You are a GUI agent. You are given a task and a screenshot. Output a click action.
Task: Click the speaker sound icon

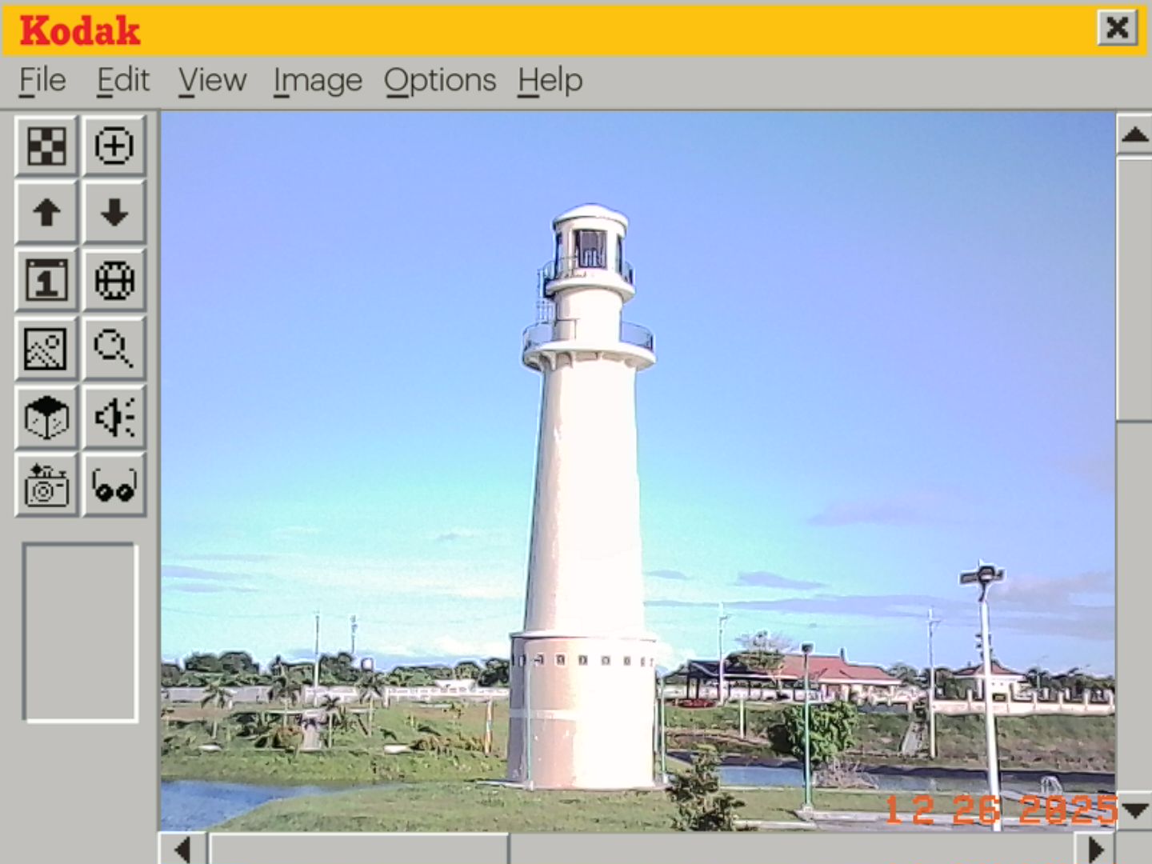[114, 417]
